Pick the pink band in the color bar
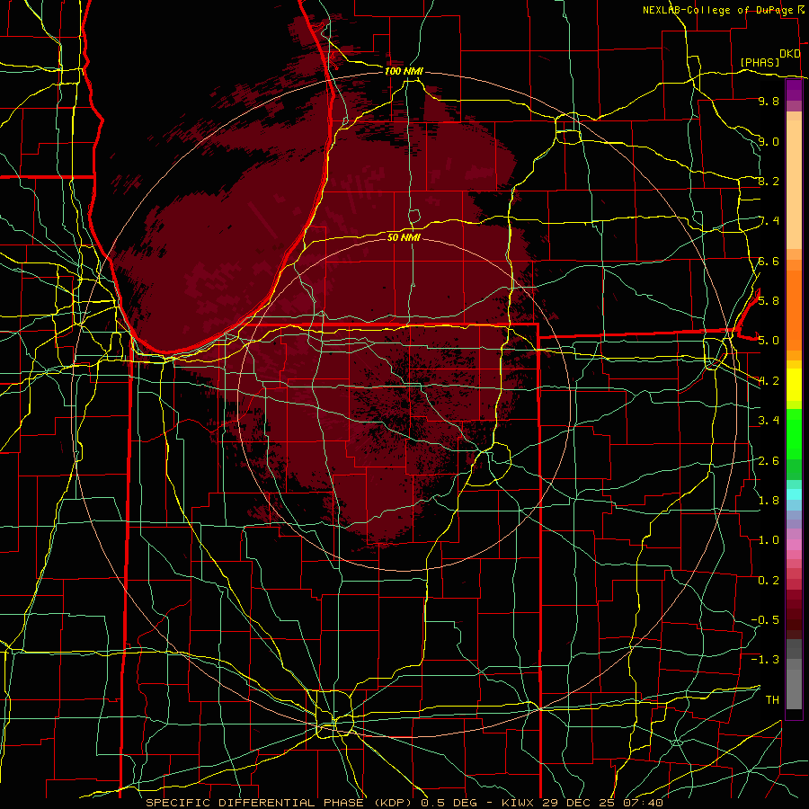This screenshot has width=809, height=809. 794,545
